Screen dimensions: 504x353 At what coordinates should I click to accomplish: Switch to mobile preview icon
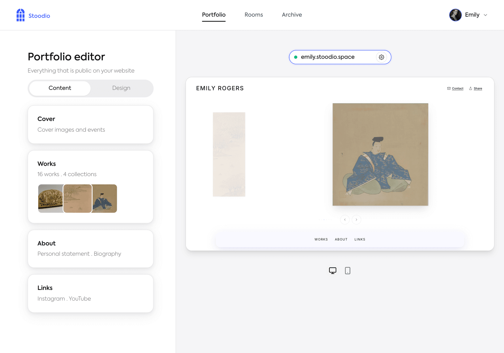click(347, 270)
